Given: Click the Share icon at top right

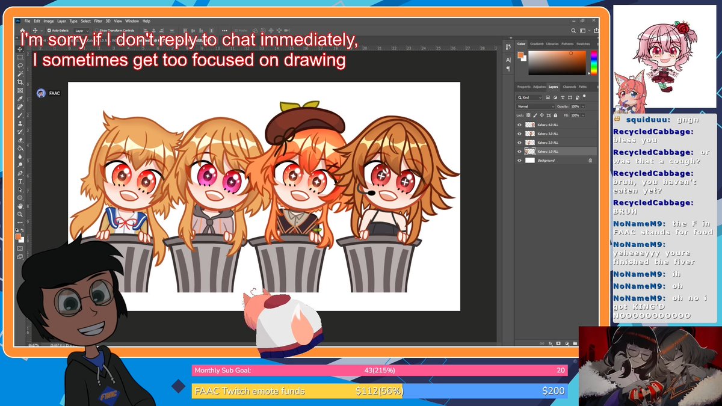Looking at the screenshot, I should pos(595,30).
